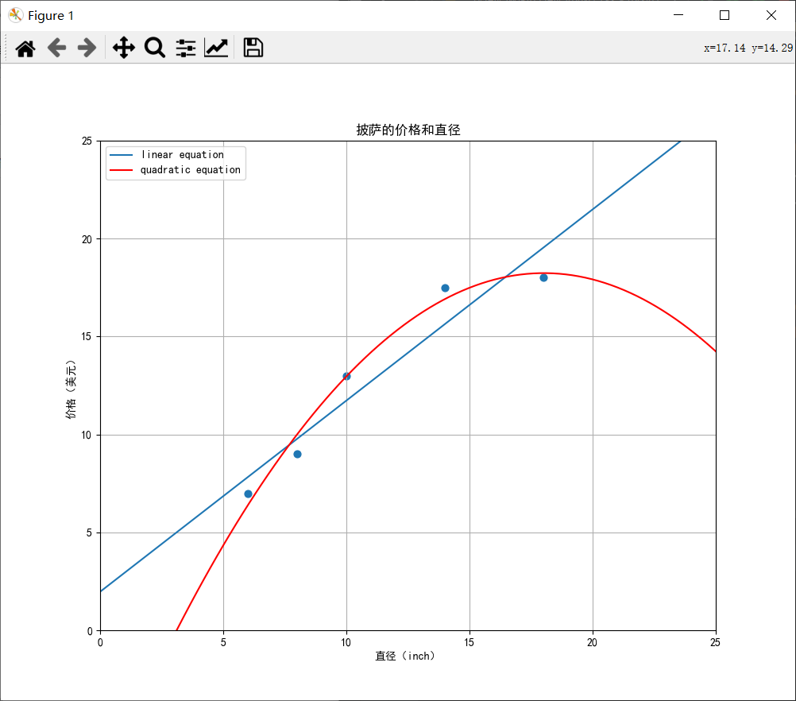Screen dimensions: 796x701
Task: Click the data point at diameter 10
Action: tap(346, 377)
